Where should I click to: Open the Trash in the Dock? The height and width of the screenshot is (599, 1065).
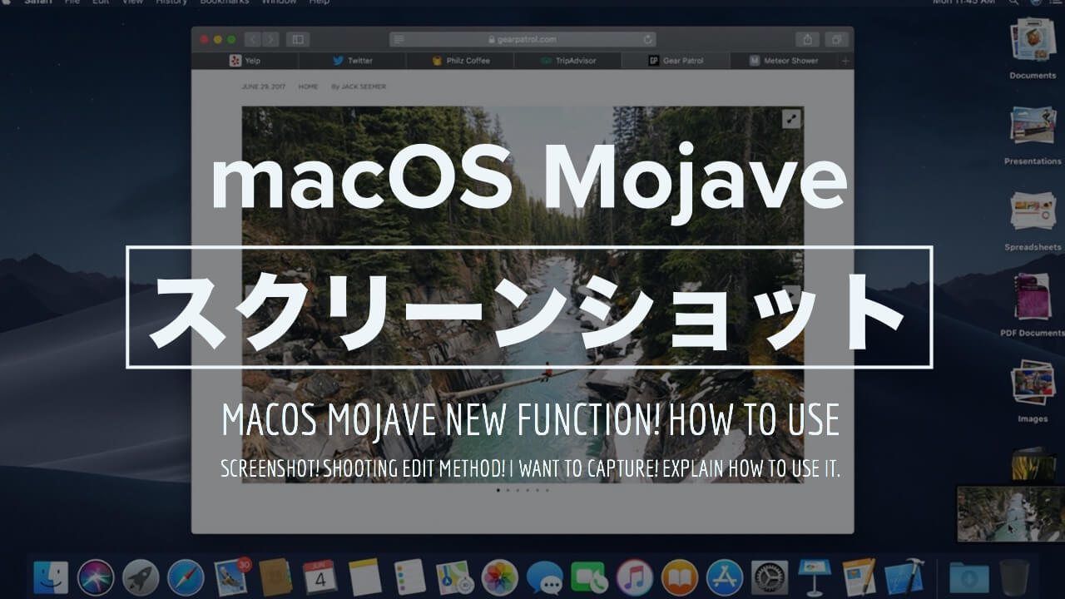pyautogui.click(x=1014, y=577)
